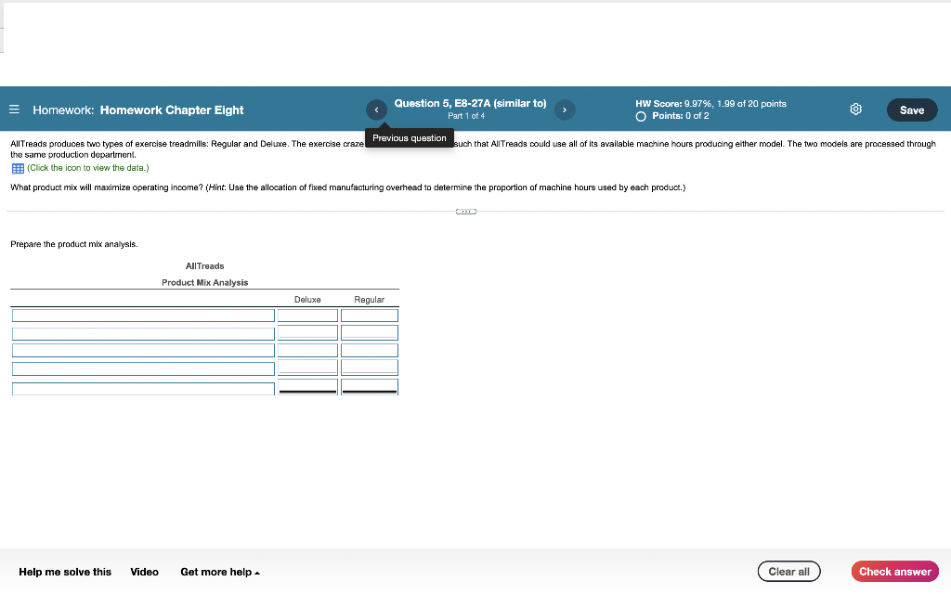The width and height of the screenshot is (951, 594).
Task: Click the 'Part 1 of 4' label
Action: 466,116
